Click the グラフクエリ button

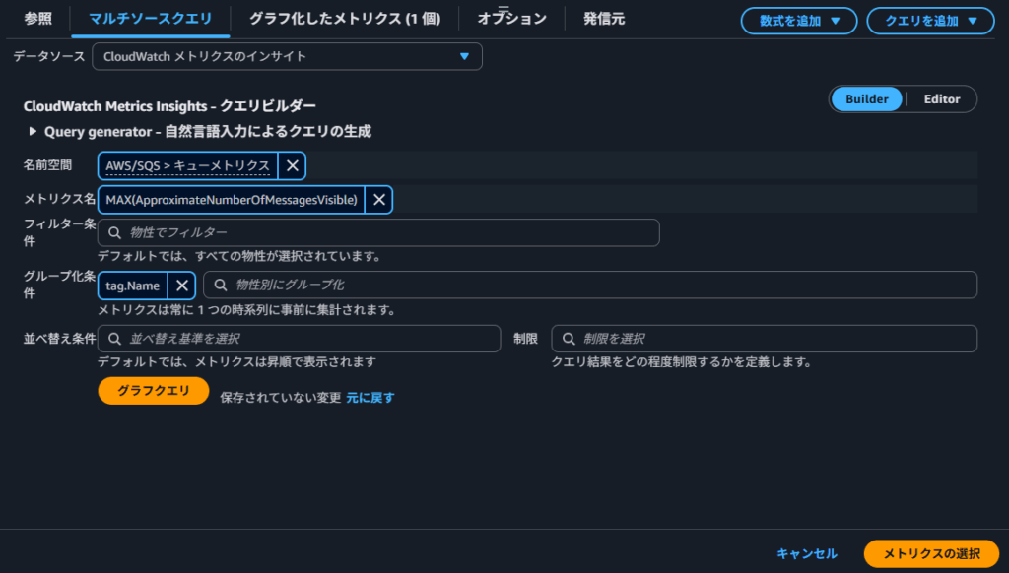(x=154, y=391)
